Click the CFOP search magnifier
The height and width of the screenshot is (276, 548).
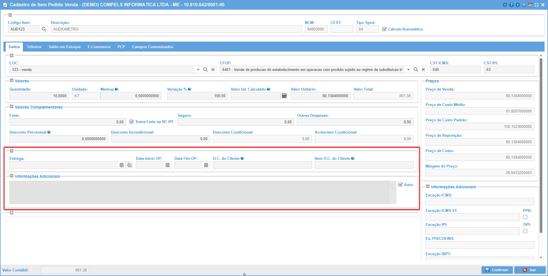pyautogui.click(x=416, y=69)
